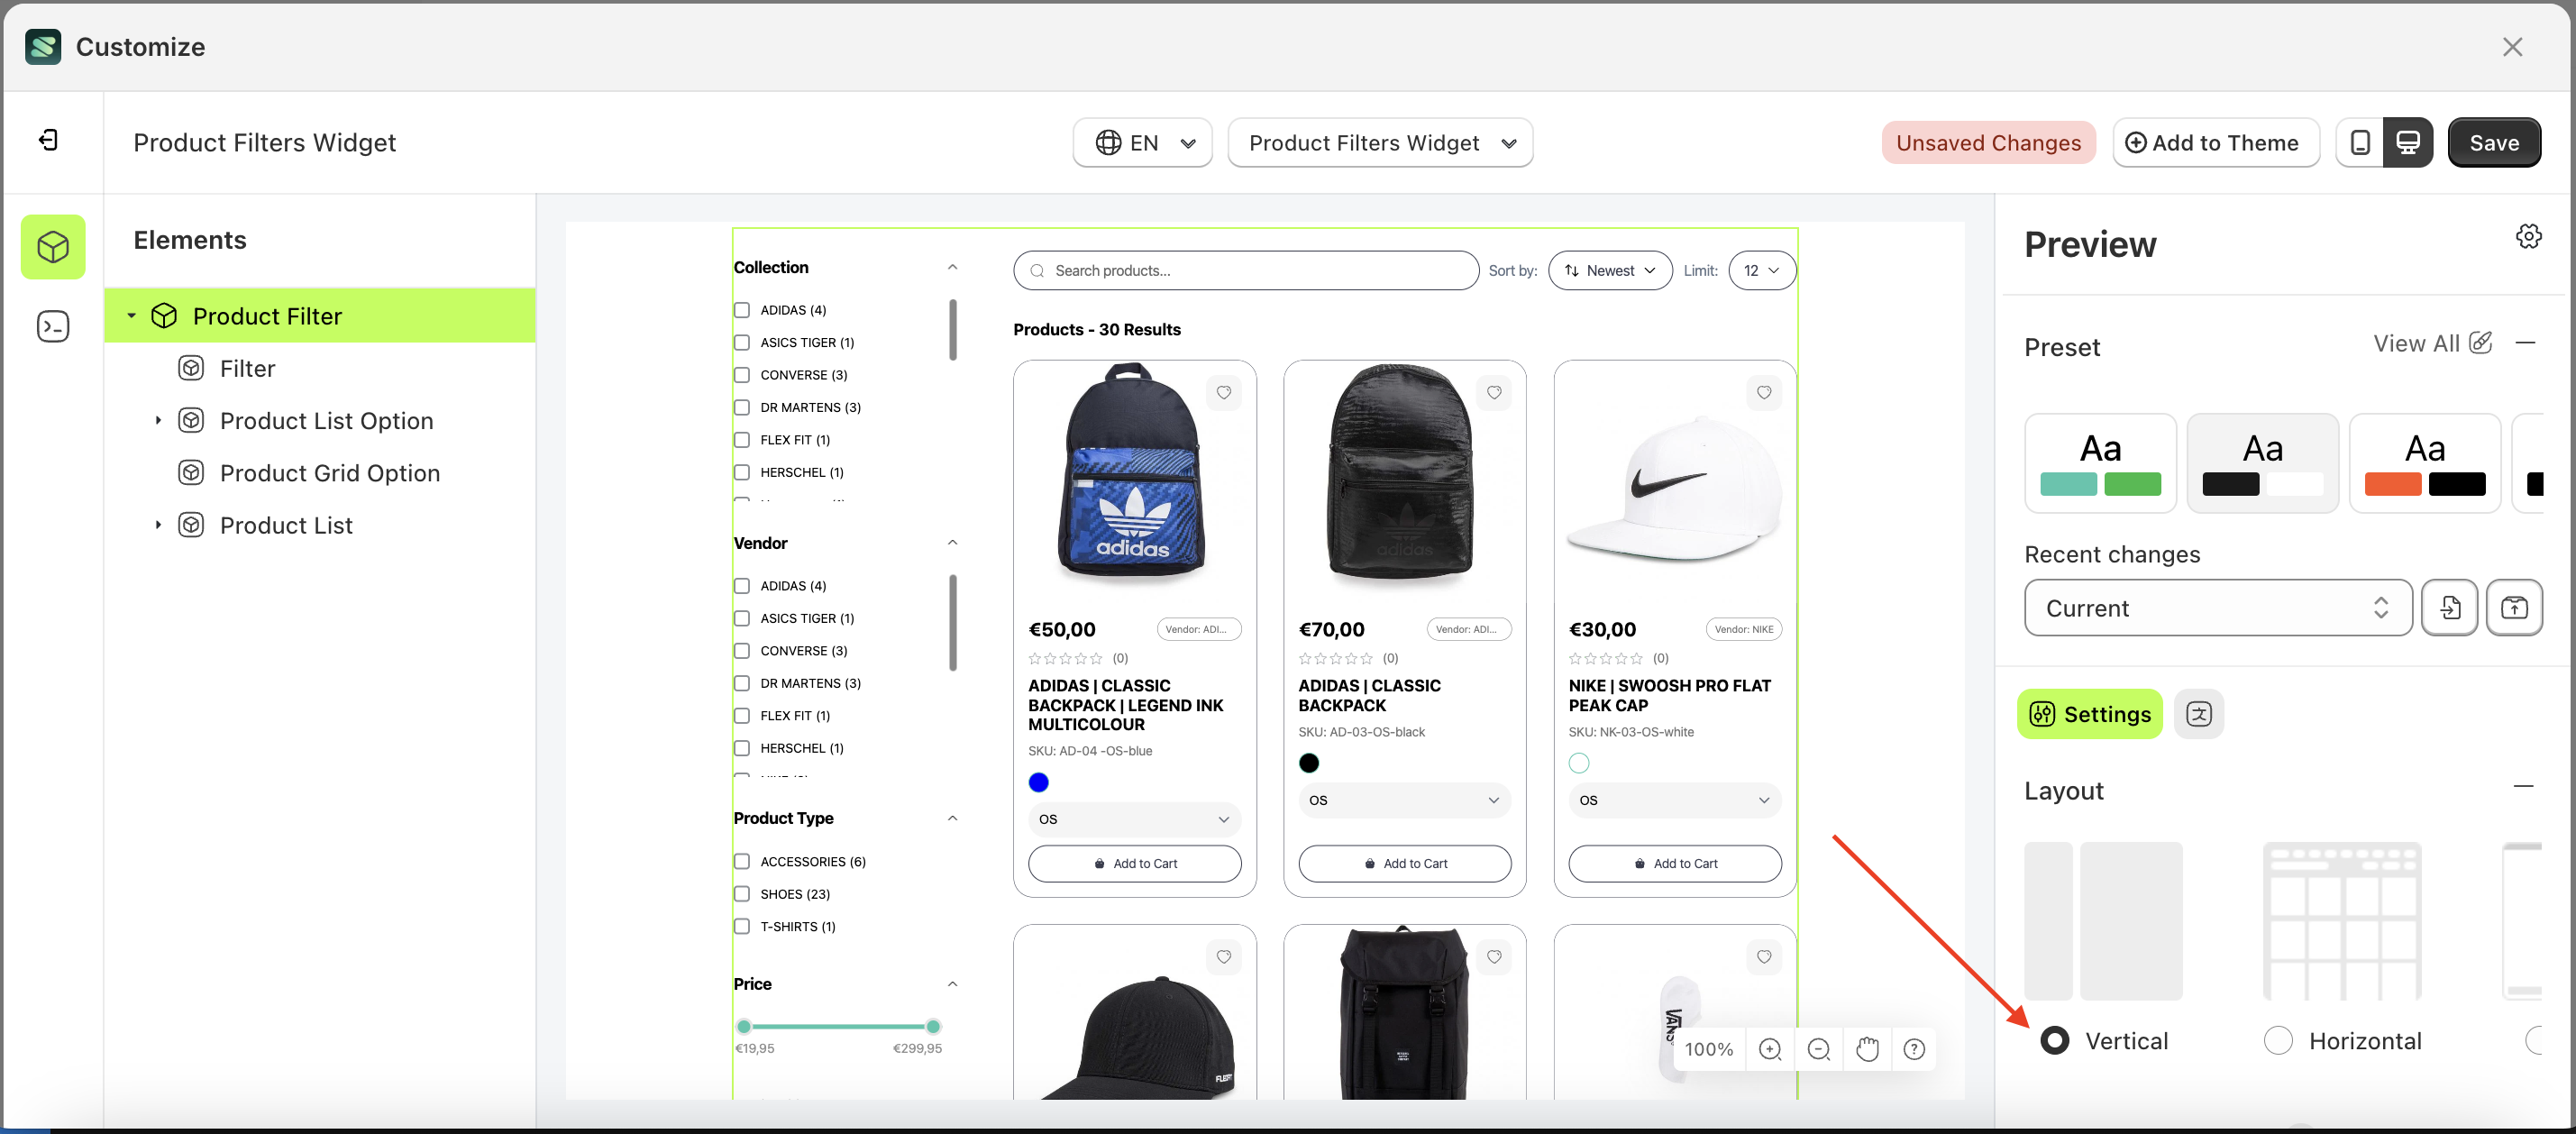
Task: Check the CONVERSE collection checkbox
Action: [x=742, y=375]
